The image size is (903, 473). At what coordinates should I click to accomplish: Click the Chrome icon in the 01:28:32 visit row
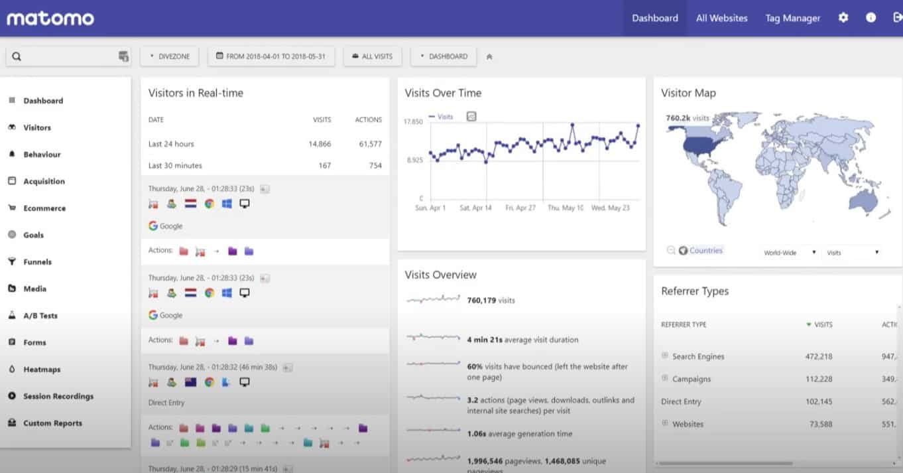click(x=209, y=382)
